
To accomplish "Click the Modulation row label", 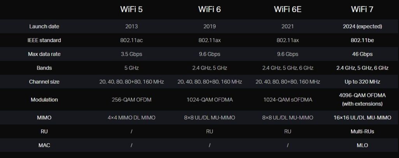I will click(x=44, y=100).
